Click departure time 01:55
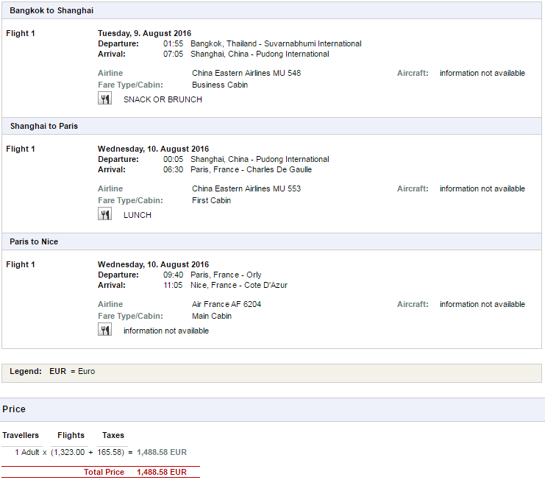Screen dimensions: 545x480 (x=173, y=44)
